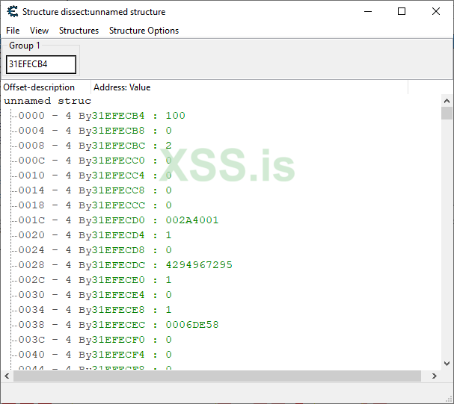Click the Group 1 address field 31EFECB4
The image size is (454, 404).
click(x=41, y=64)
